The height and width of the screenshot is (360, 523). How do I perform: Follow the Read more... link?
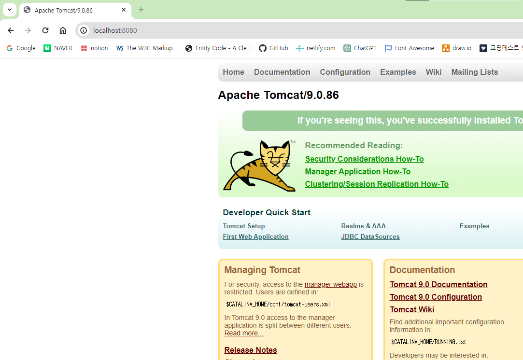pyautogui.click(x=244, y=333)
